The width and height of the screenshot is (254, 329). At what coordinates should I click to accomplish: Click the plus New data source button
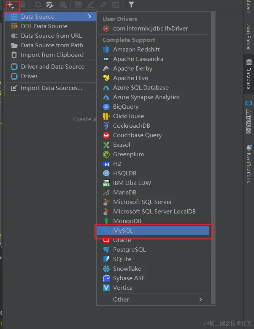11,5
